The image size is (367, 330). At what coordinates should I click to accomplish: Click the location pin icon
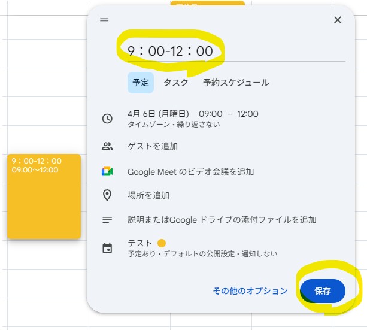[x=107, y=195]
